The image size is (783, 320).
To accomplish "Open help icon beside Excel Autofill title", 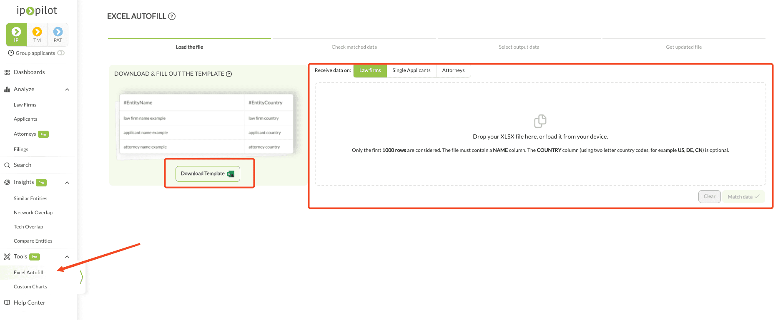I will (x=172, y=16).
